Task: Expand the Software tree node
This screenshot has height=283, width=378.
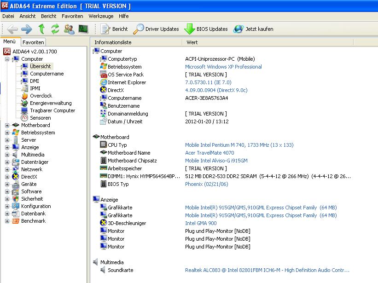Action: 7,192
